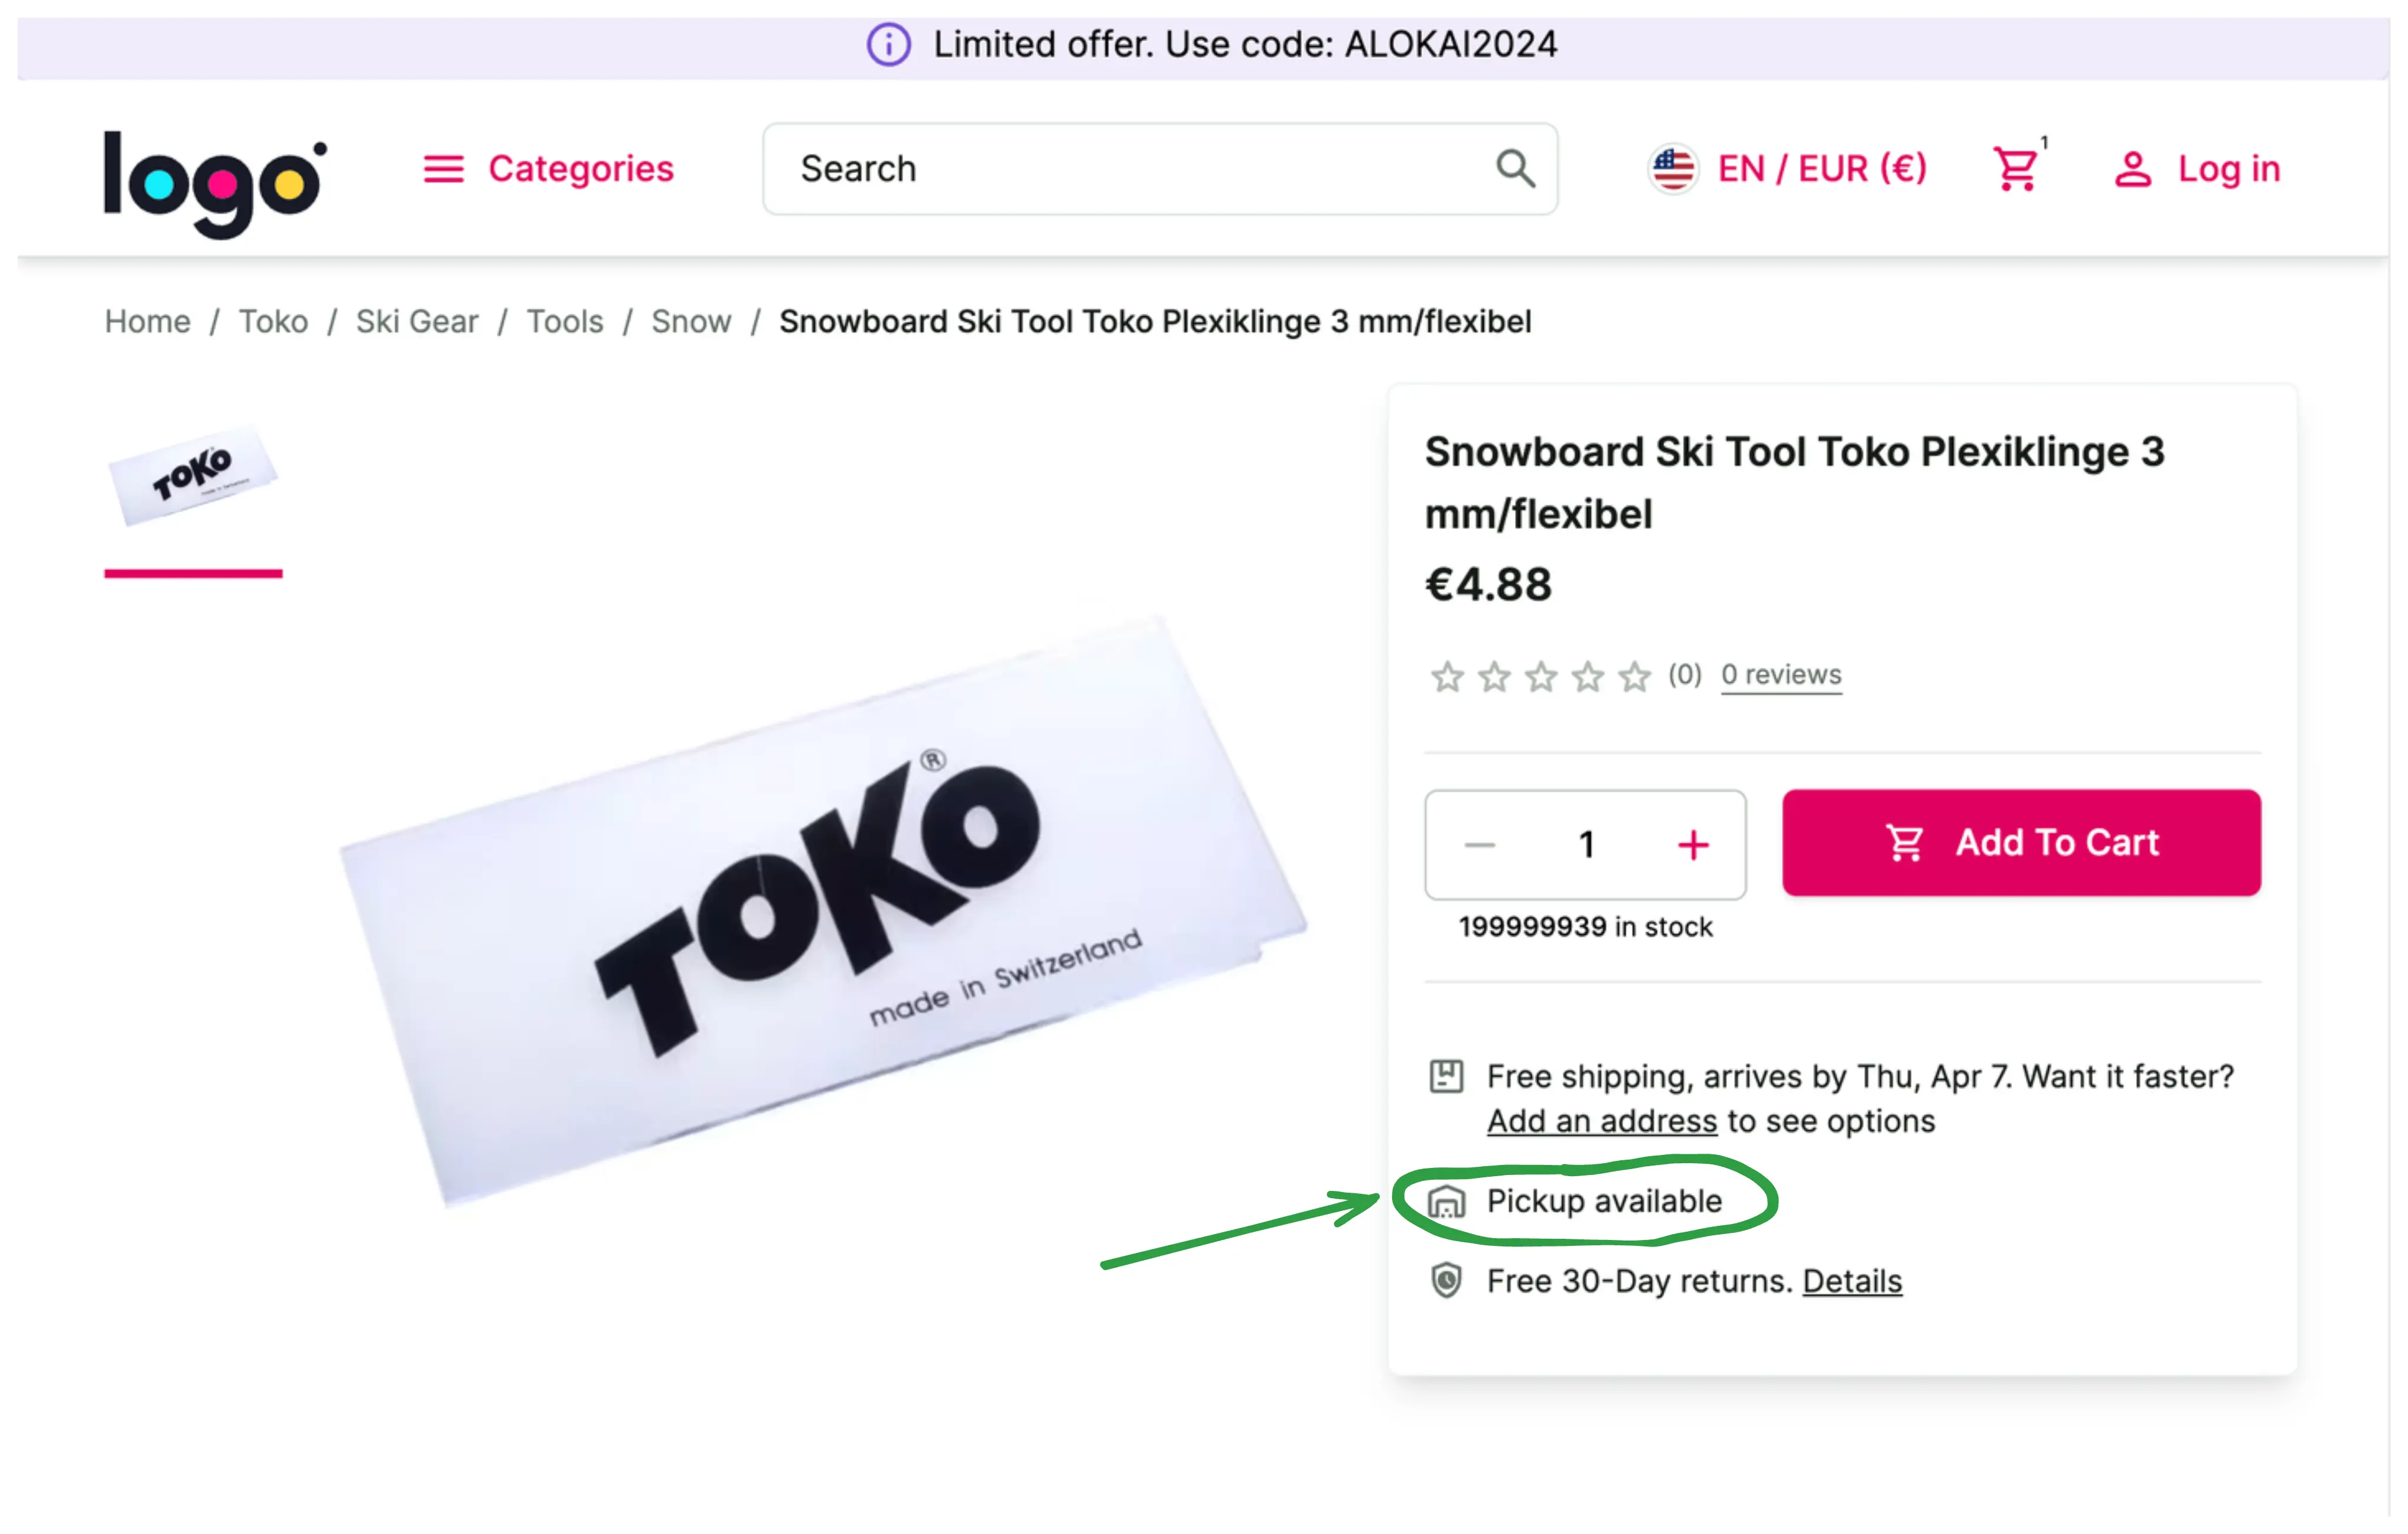
Task: Go to Ski Gear breadcrumb
Action: tap(417, 322)
